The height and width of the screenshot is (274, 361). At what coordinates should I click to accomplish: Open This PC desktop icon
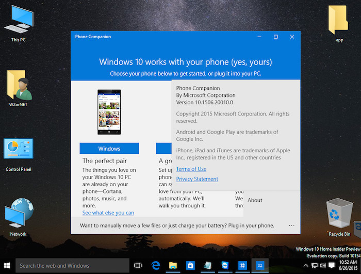click(19, 23)
